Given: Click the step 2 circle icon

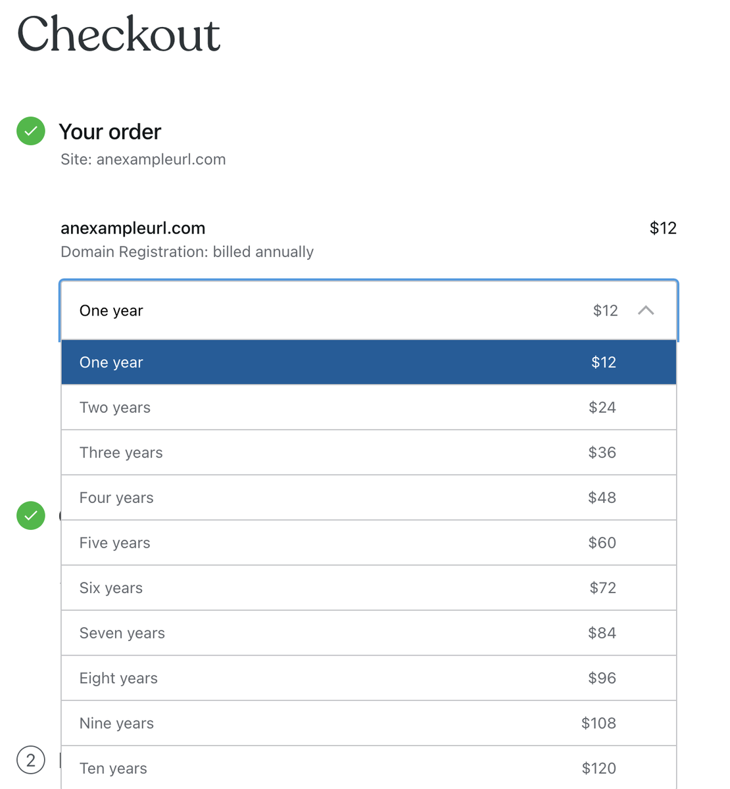Looking at the screenshot, I should [x=31, y=761].
